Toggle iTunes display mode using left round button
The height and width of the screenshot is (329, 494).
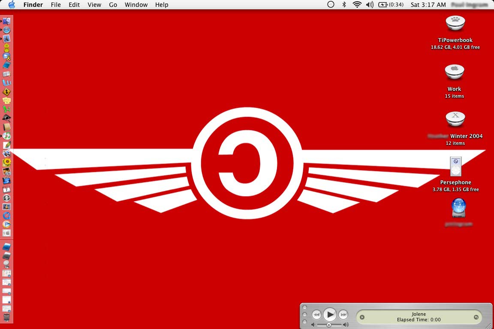tap(362, 317)
